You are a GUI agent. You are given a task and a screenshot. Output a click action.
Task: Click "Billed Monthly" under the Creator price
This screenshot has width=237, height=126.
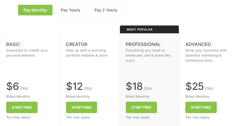78,97
